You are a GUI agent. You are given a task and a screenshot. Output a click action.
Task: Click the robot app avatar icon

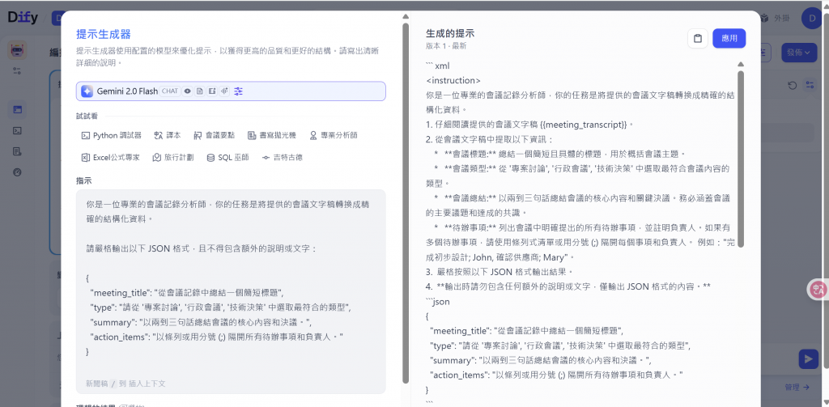coord(17,51)
